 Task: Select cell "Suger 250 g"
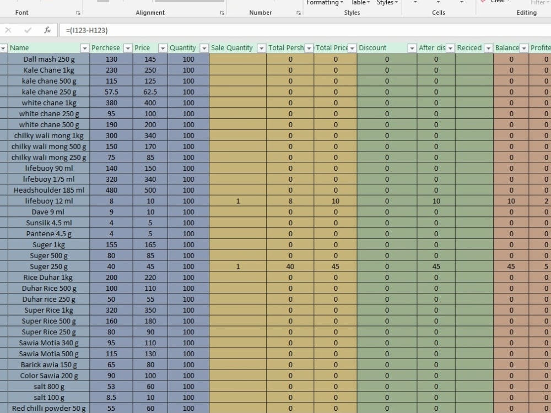tap(49, 266)
